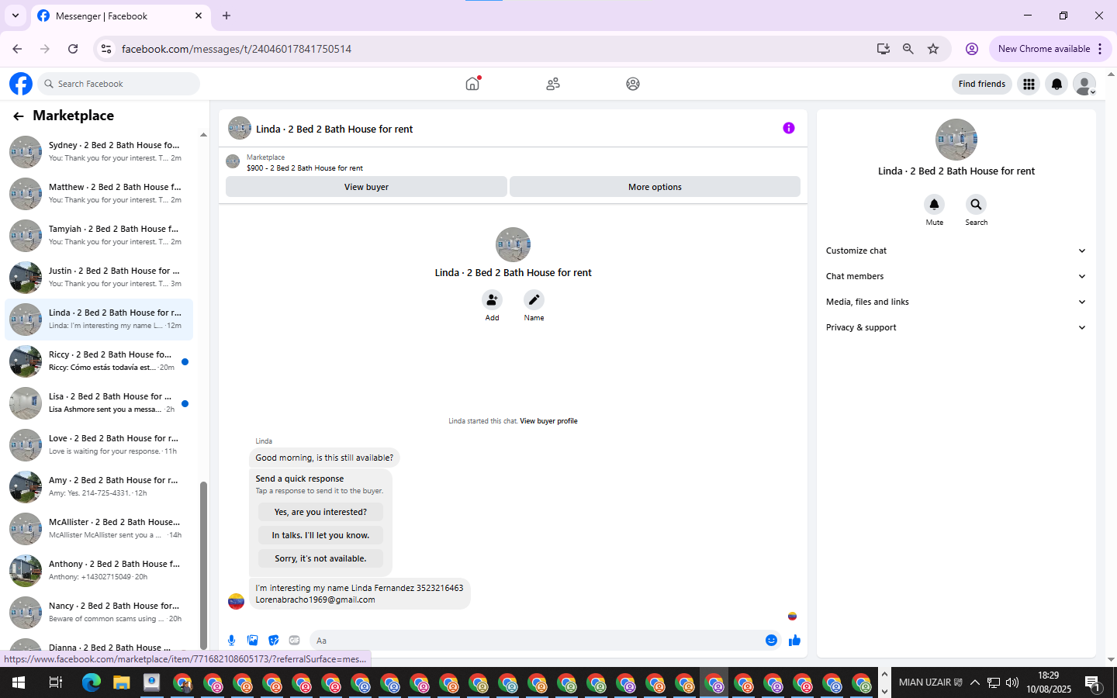The width and height of the screenshot is (1117, 698).
Task: Open the Chrome profile icon
Action: (971, 49)
